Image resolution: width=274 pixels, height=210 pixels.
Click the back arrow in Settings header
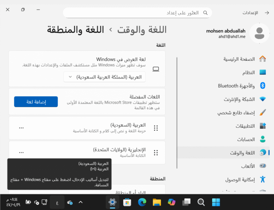(x=267, y=13)
